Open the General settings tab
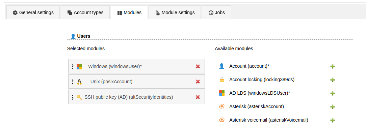The image size is (366, 127). point(33,12)
